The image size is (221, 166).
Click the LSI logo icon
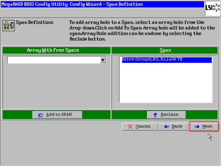tap(213, 8)
